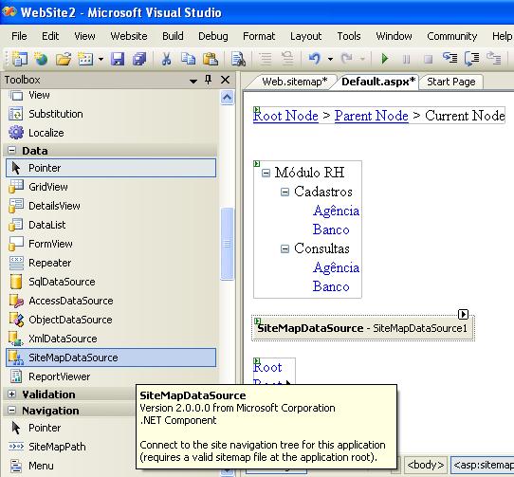Start debugging with green play icon
Viewport: 514px width, 477px height.
tap(385, 59)
